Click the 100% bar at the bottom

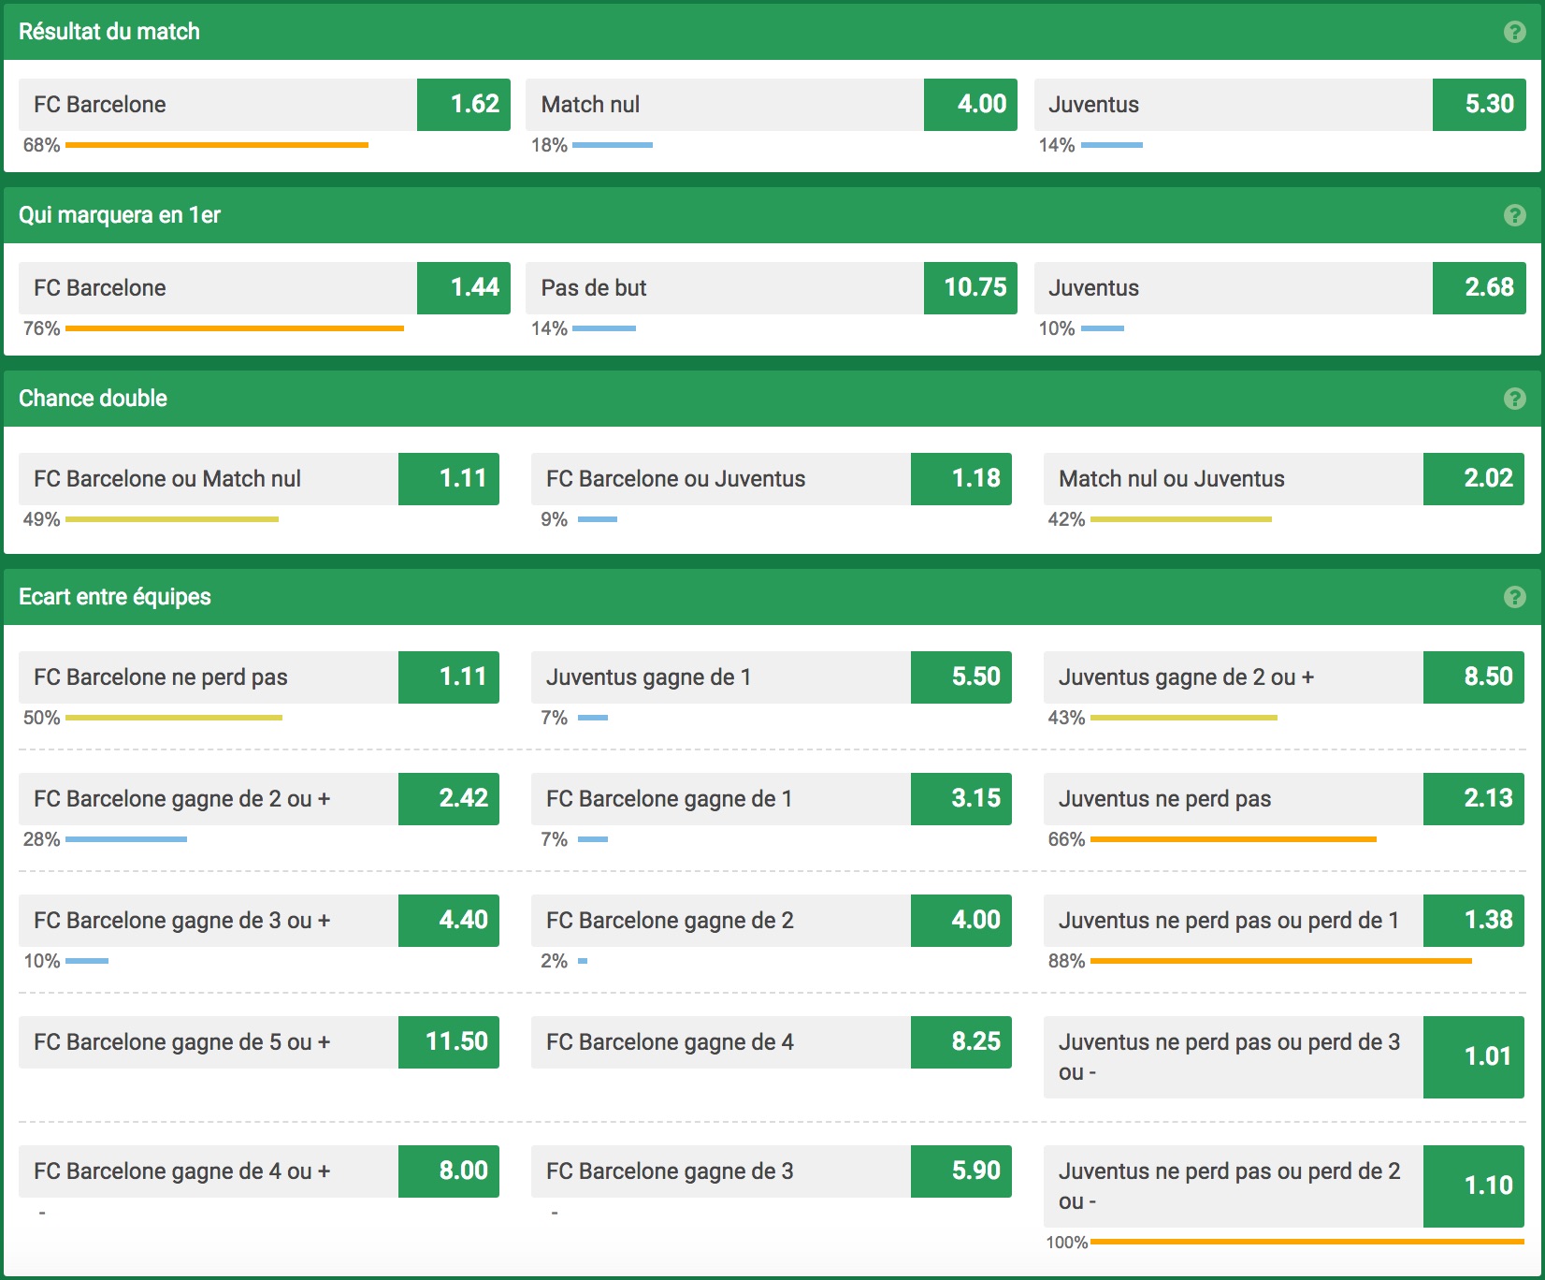[x=1307, y=1242]
